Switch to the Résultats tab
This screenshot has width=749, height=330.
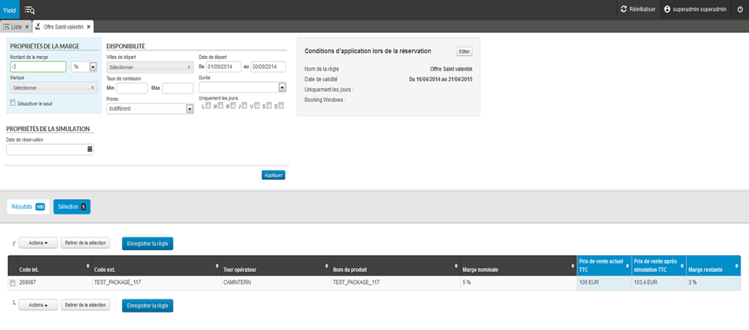(x=26, y=207)
